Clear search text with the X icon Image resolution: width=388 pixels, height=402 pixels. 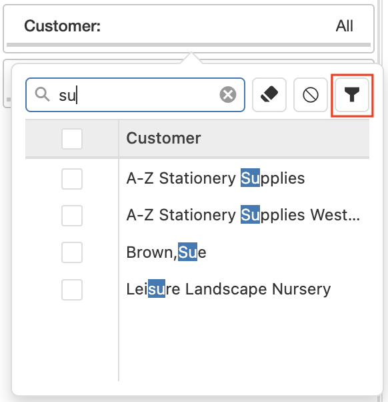(x=228, y=95)
